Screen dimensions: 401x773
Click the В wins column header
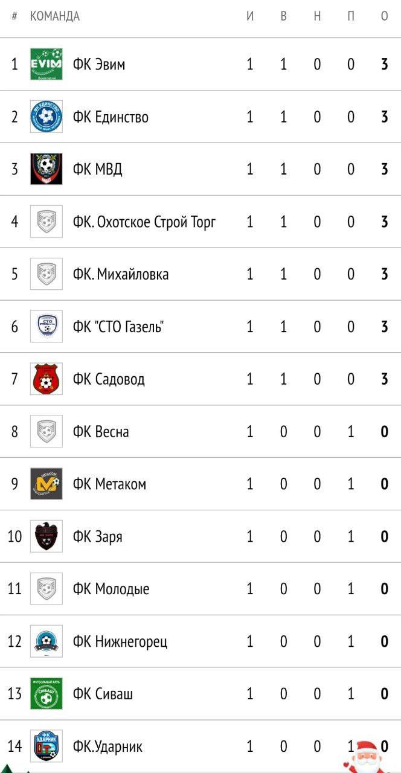[283, 16]
